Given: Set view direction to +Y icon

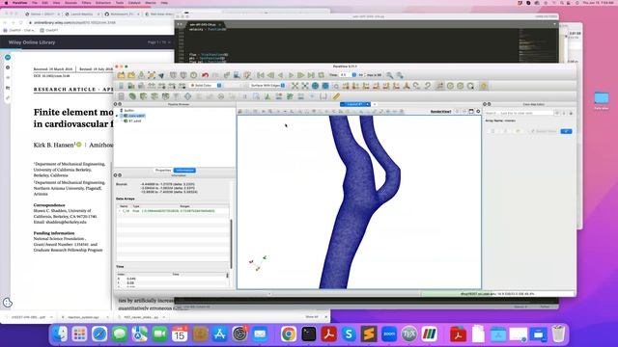Looking at the screenshot, I should (366, 86).
